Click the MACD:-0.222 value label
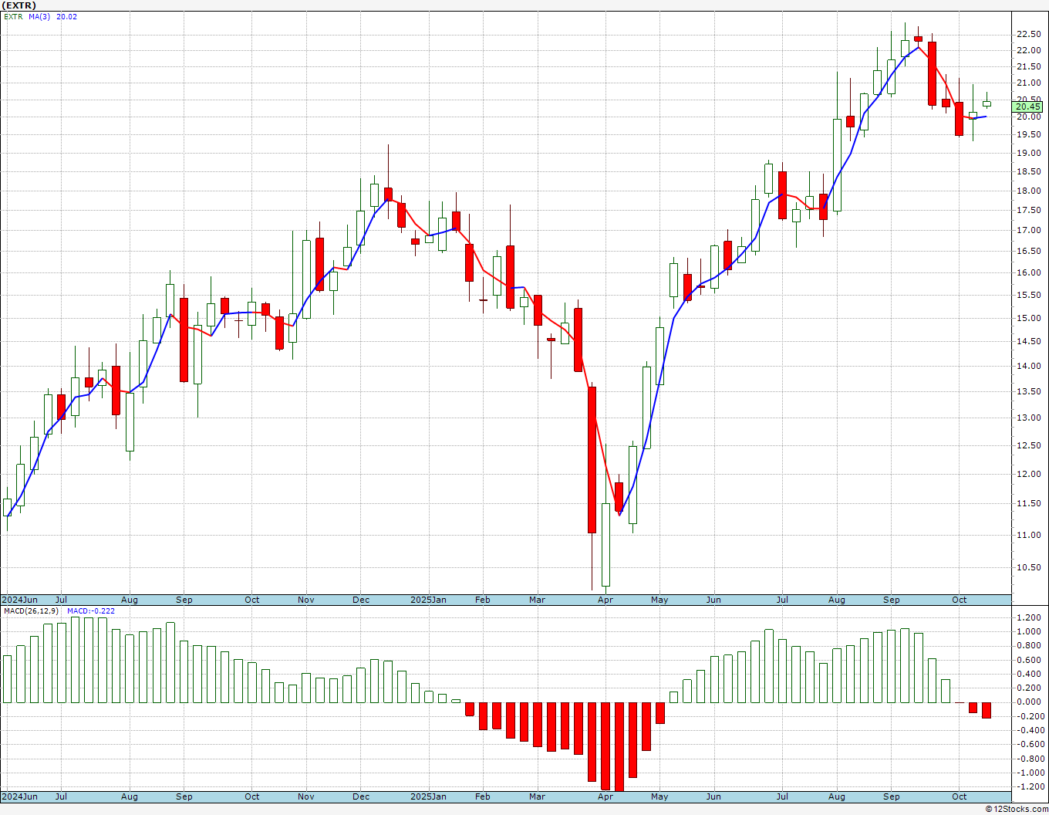 (x=91, y=610)
